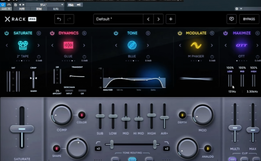
Task: Next Dynamics module arrow
Action: 84,45
